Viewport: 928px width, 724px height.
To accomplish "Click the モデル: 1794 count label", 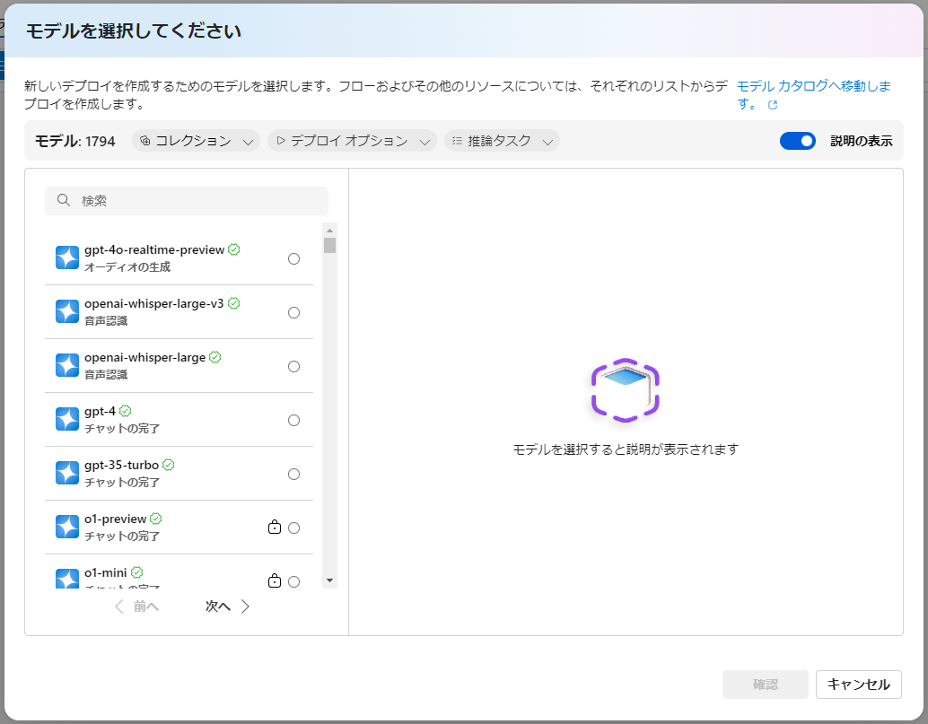I will tap(75, 141).
